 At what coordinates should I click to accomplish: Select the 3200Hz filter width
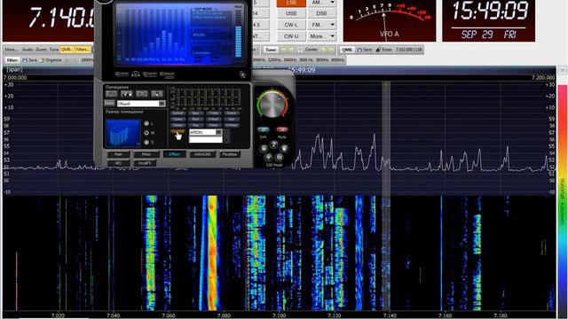pos(274,60)
